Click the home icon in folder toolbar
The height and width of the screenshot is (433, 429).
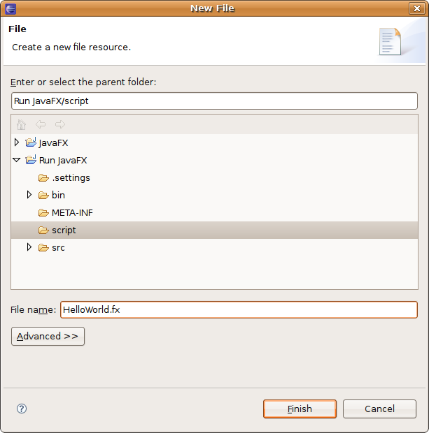[x=21, y=125]
